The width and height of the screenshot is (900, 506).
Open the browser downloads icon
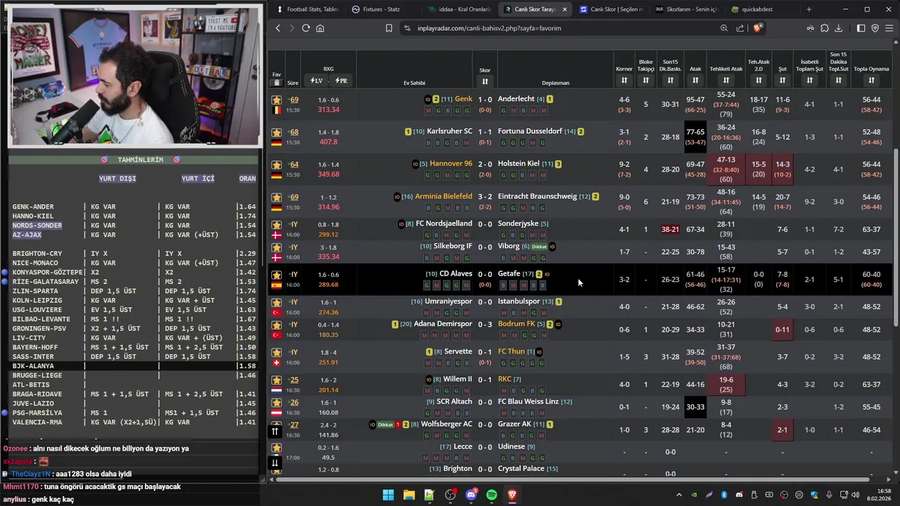838,28
